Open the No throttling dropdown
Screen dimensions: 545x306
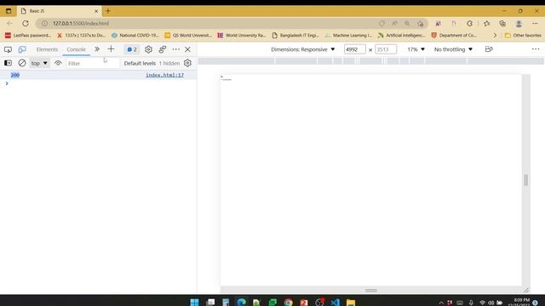[453, 49]
